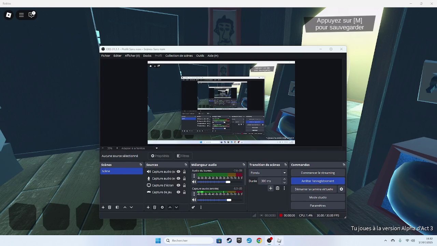
Task: Decrease transition Durée with down arrow
Action: pyautogui.click(x=284, y=182)
